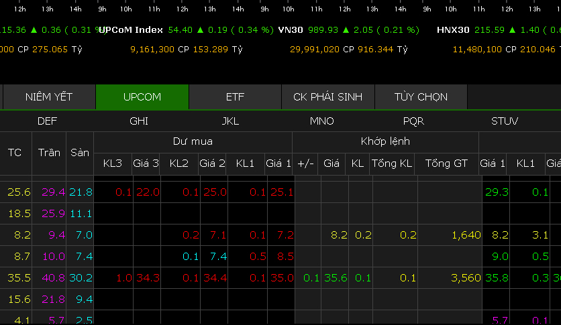Show tickers in the GHI group
This screenshot has width=561, height=325.
[139, 121]
